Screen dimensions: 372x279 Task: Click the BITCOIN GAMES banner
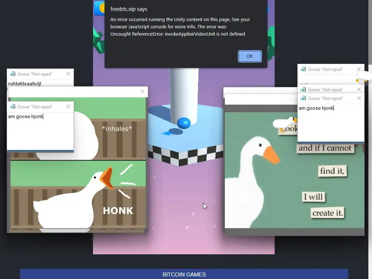point(184,274)
